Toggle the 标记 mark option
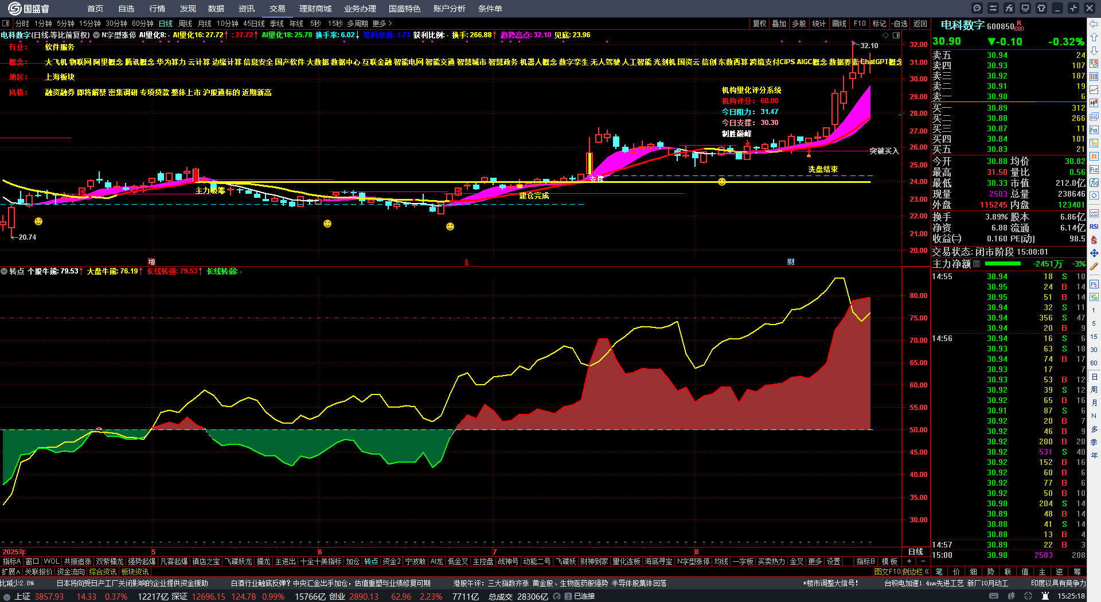Viewport: 1101px width, 602px height. pyautogui.click(x=879, y=24)
